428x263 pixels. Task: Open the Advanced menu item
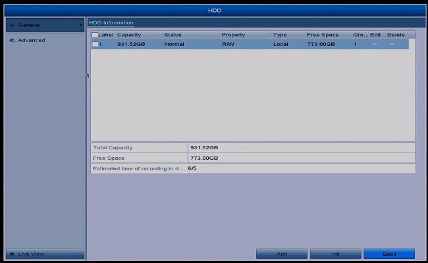[32, 40]
